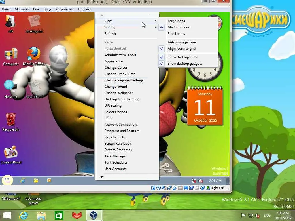
Task: Open Network Connections entry
Action: pyautogui.click(x=127, y=125)
